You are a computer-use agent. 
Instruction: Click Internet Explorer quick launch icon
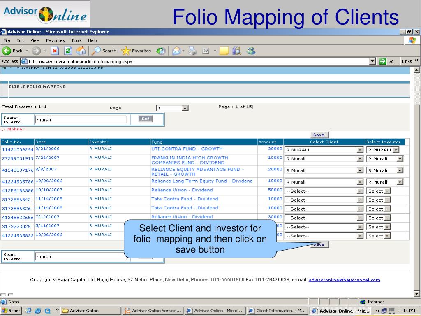[38, 311]
